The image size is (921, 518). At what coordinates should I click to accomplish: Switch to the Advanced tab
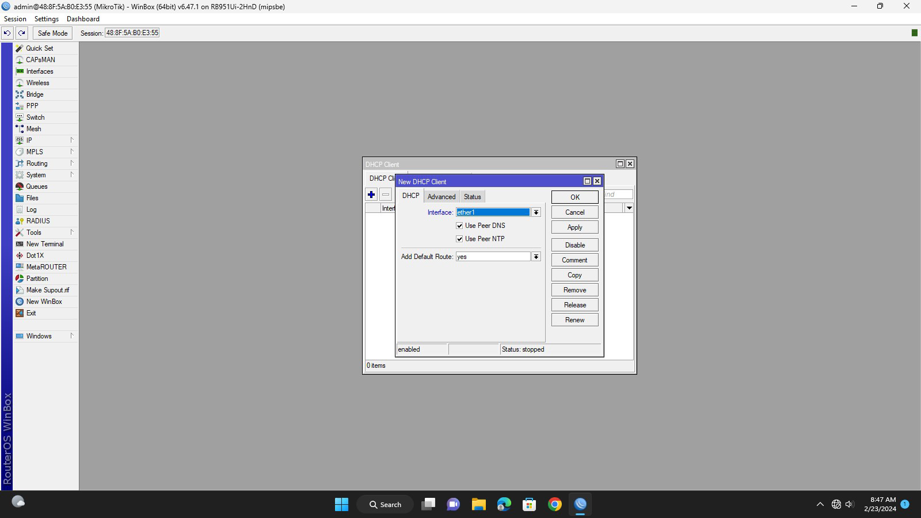click(x=442, y=197)
